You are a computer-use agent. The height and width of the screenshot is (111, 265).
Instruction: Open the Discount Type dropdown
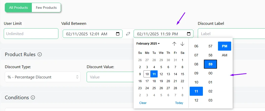(x=43, y=77)
